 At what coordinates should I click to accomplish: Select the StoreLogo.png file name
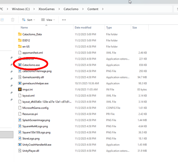[x=31, y=139]
